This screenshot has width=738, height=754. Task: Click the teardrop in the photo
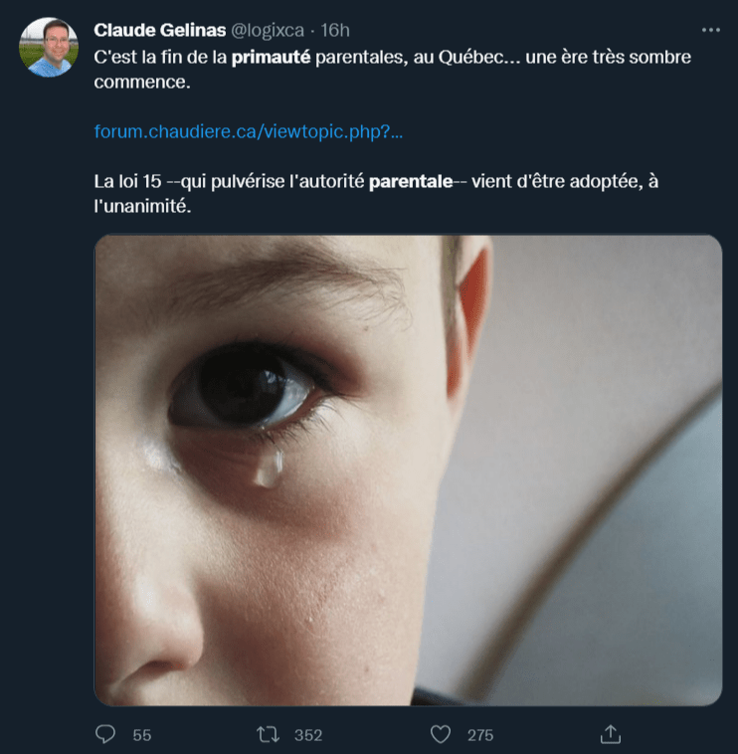(269, 468)
